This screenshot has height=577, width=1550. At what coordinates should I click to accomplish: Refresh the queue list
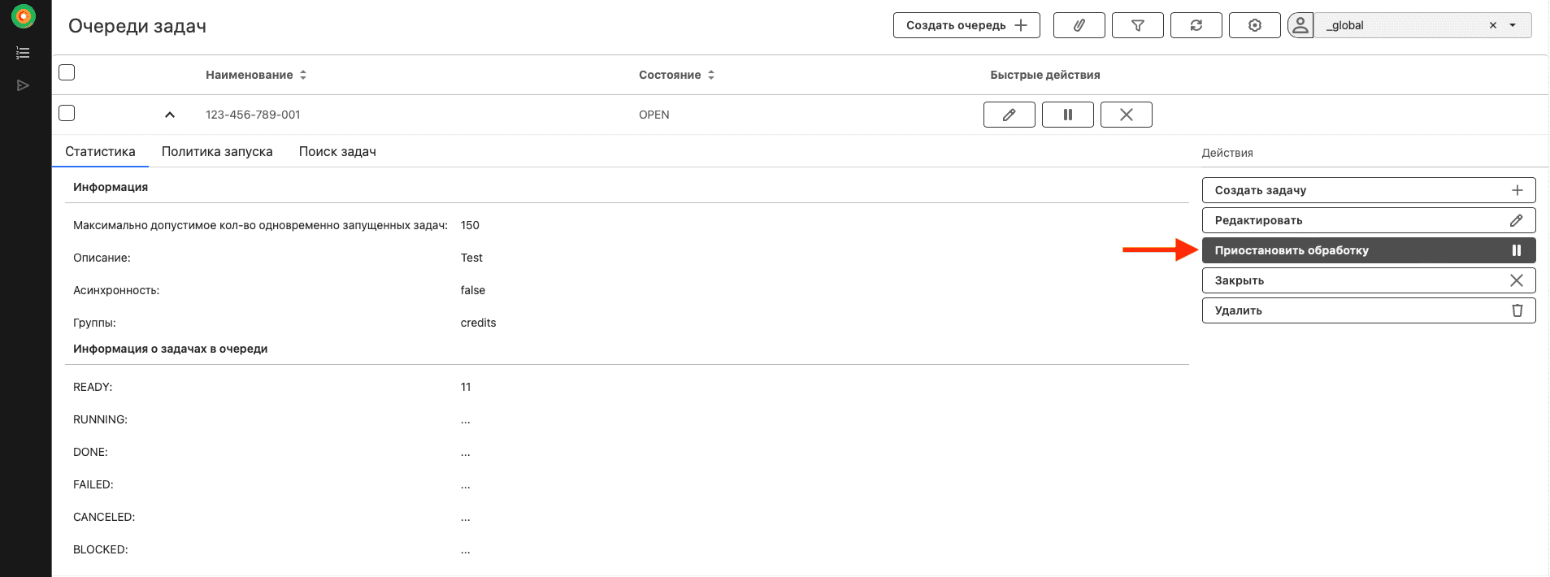pyautogui.click(x=1196, y=25)
